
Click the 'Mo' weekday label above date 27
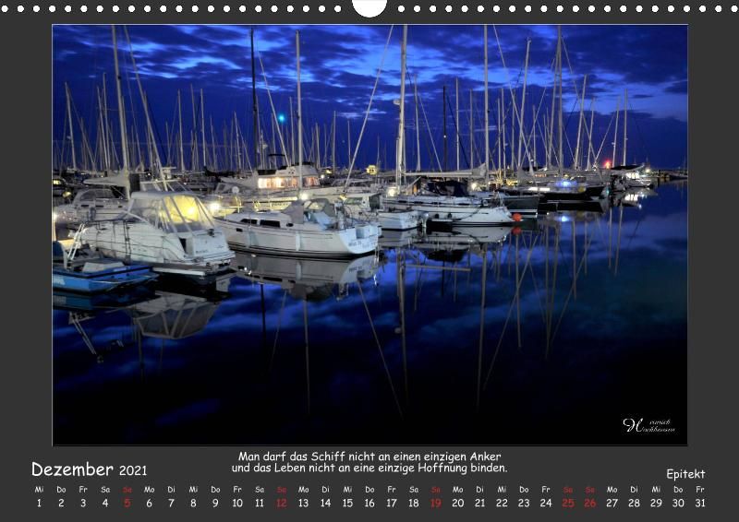coord(612,490)
